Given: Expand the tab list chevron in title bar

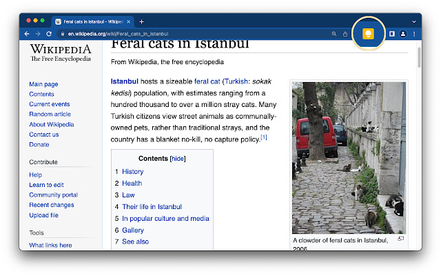Looking at the screenshot, I should pyautogui.click(x=413, y=21).
